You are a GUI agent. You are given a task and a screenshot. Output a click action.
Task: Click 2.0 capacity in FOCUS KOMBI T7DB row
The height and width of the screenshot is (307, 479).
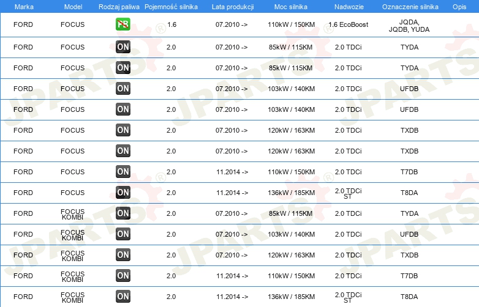[x=171, y=276]
